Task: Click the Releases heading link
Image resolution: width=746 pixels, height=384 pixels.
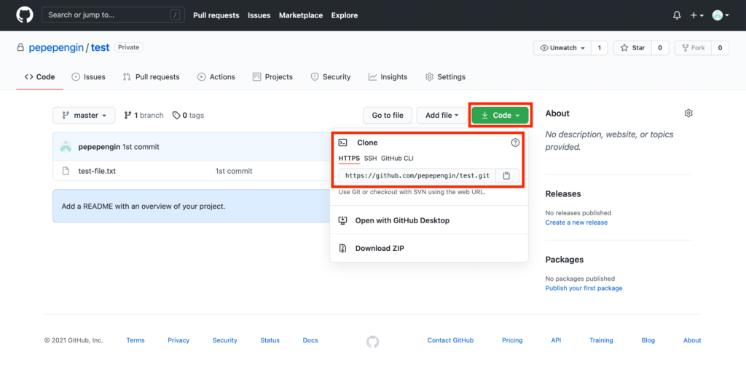Action: (x=563, y=194)
